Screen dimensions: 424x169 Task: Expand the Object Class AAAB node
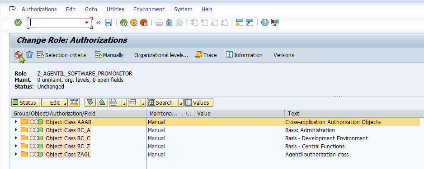tap(16, 122)
